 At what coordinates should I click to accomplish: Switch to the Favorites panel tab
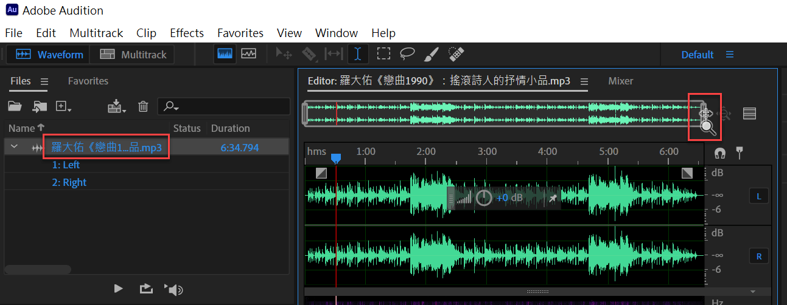(x=88, y=81)
